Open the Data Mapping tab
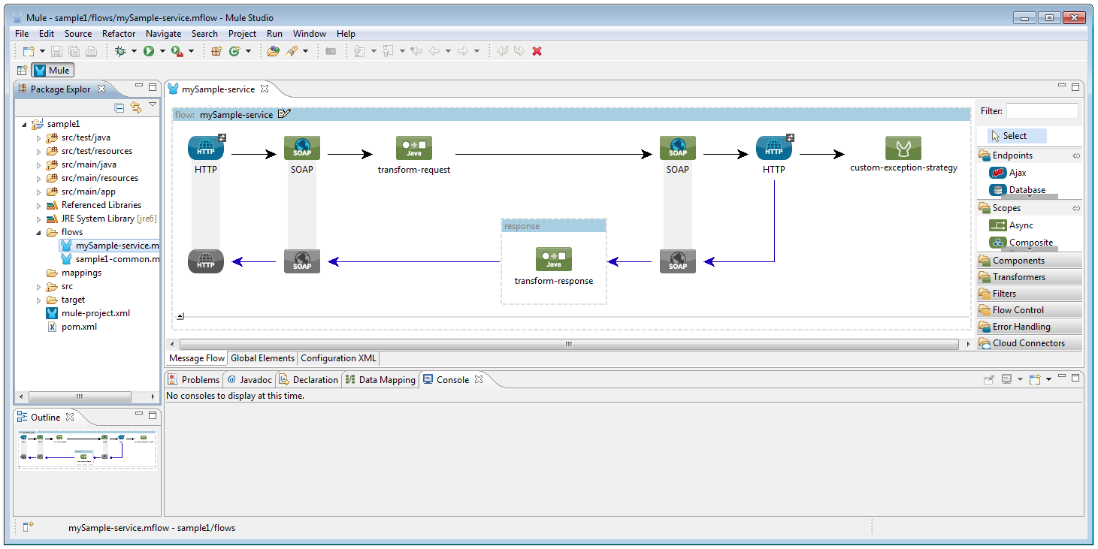Image resolution: width=1098 pixels, height=549 pixels. (380, 380)
